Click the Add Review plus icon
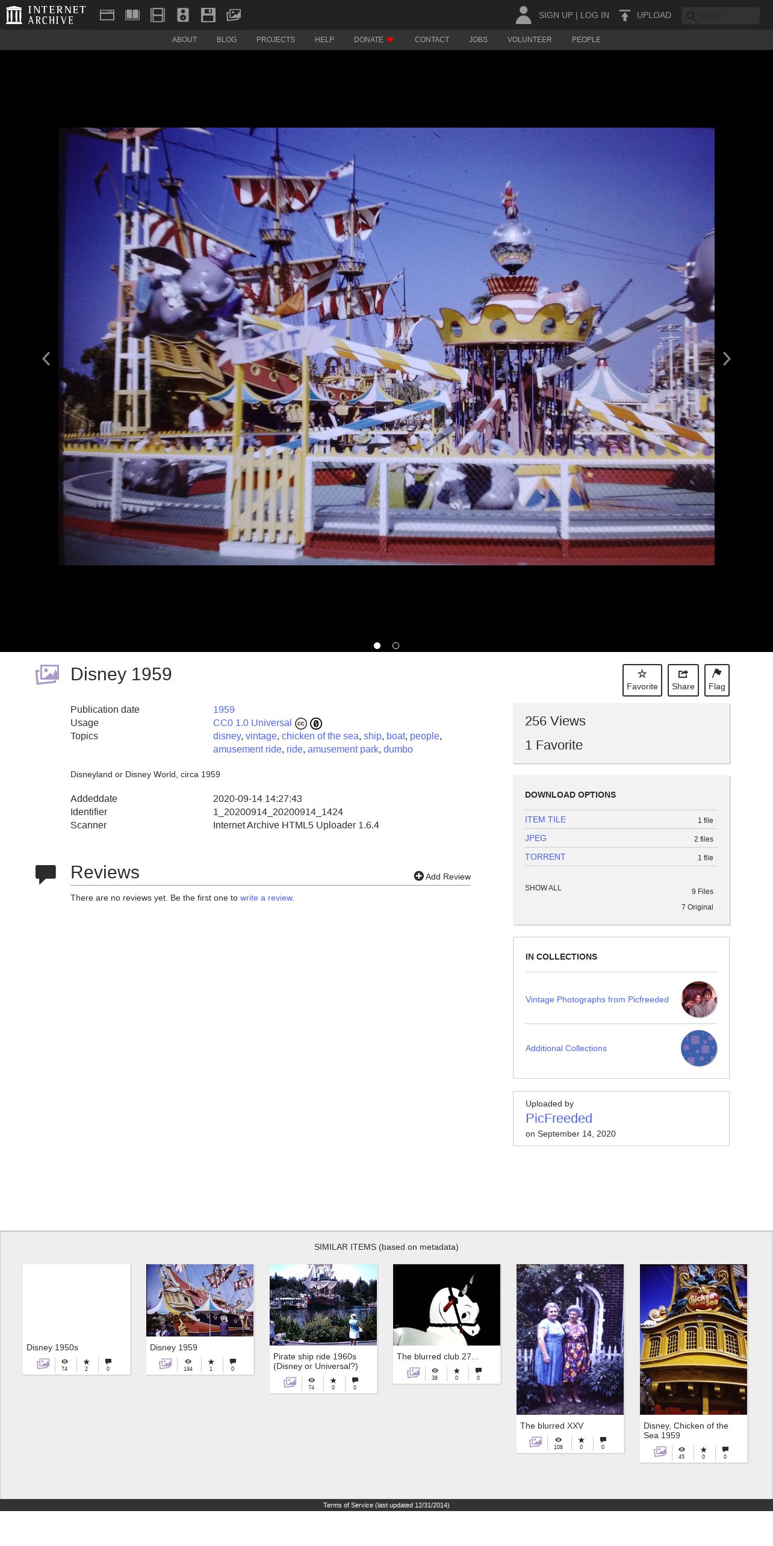 [x=419, y=876]
